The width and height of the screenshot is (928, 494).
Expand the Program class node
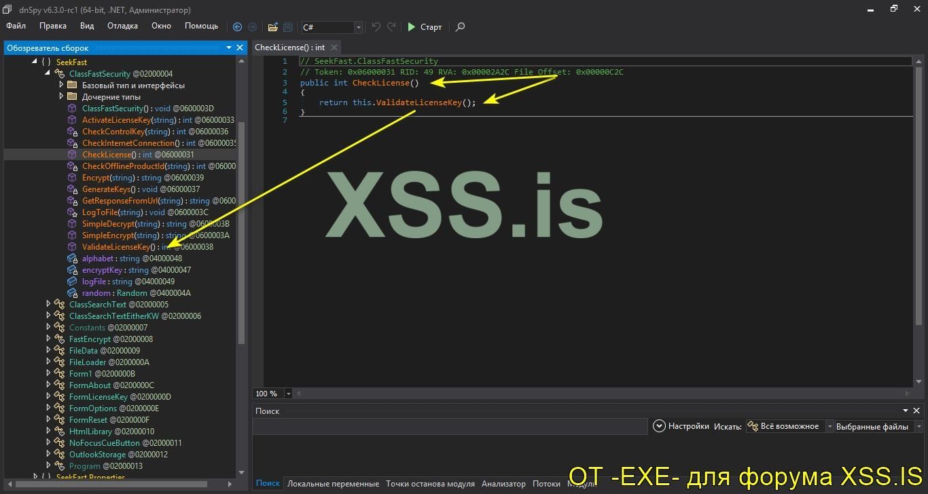(48, 466)
